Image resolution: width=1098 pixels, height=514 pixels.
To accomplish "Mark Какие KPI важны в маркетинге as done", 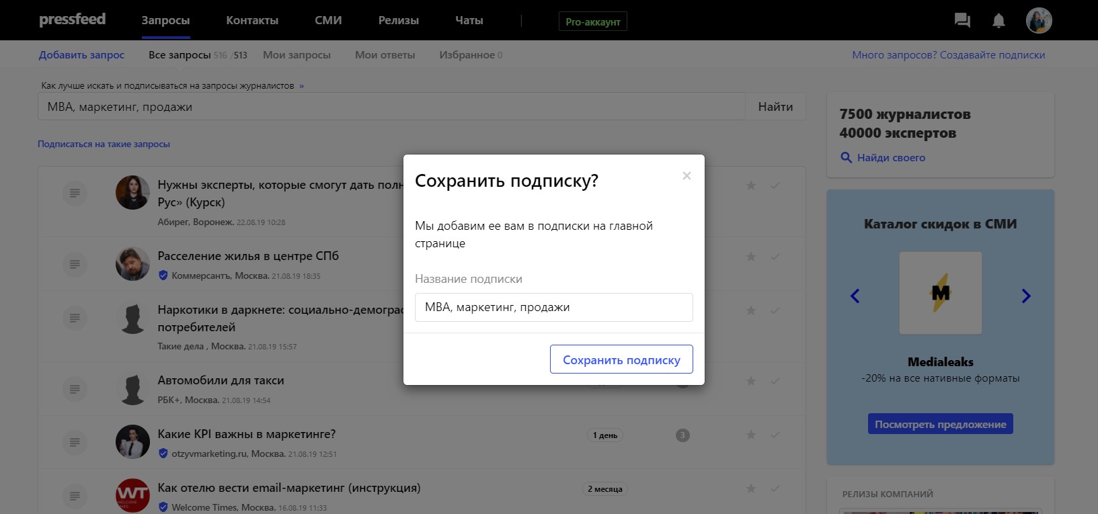I will pyautogui.click(x=775, y=435).
